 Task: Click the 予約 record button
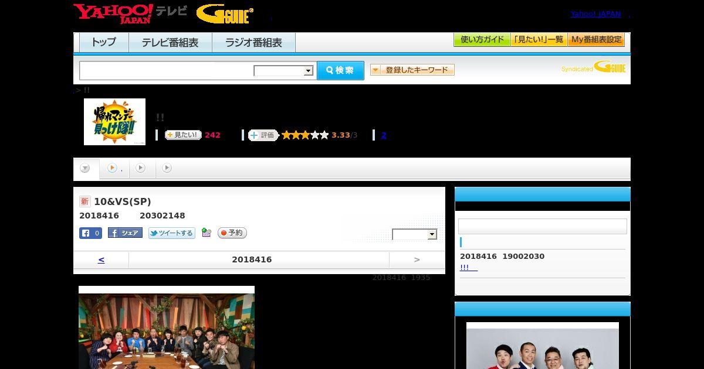coord(232,233)
